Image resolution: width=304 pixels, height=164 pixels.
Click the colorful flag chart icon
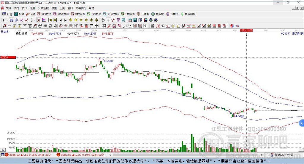(44, 20)
